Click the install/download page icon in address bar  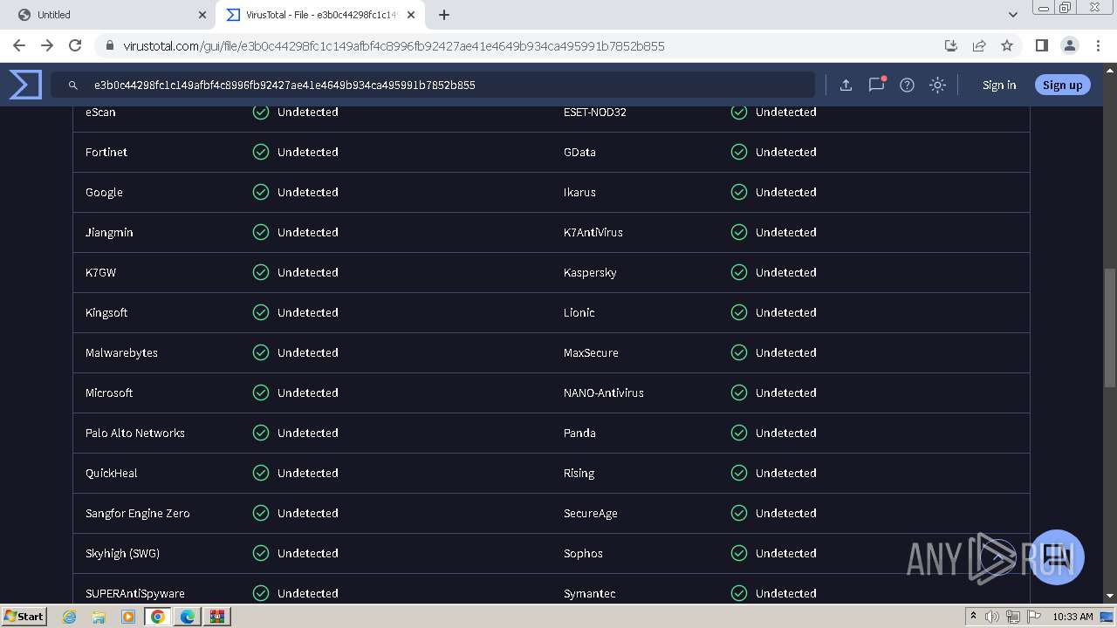pos(951,45)
